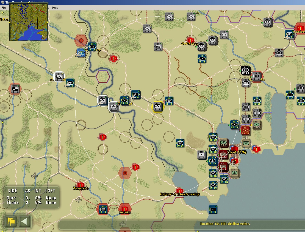Select the white-highlighted gray 2-2 unit

pyautogui.click(x=59, y=77)
